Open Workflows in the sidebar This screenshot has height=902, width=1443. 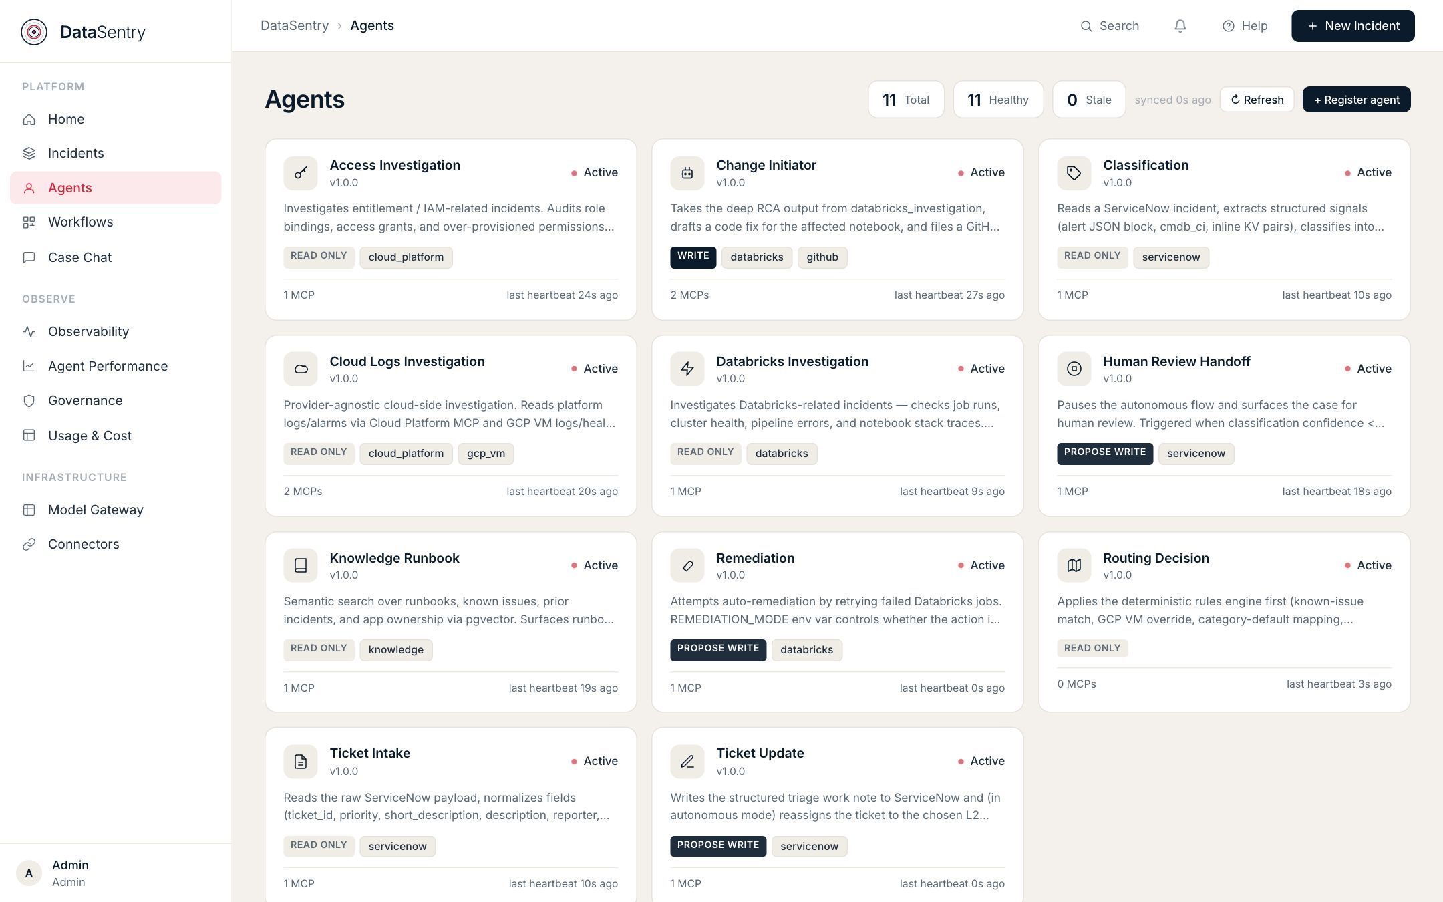tap(116, 222)
